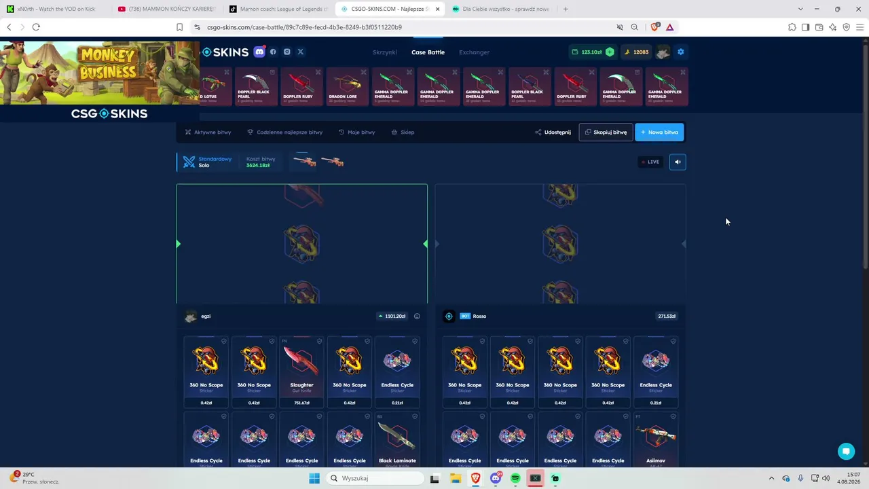Switch to MAMMON KOŃCZY KARIERĘ YouTube tab
Image resolution: width=869 pixels, height=489 pixels.
tap(166, 9)
